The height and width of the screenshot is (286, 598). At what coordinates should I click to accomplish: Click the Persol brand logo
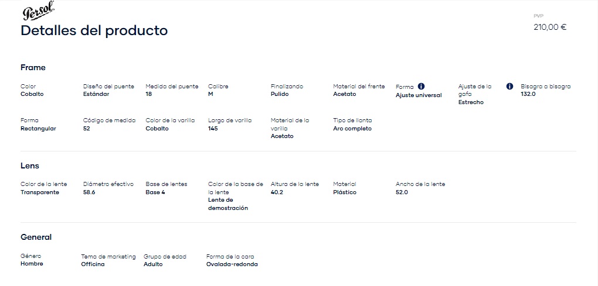tap(38, 11)
